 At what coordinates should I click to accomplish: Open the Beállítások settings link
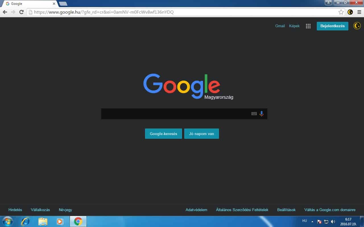click(286, 210)
